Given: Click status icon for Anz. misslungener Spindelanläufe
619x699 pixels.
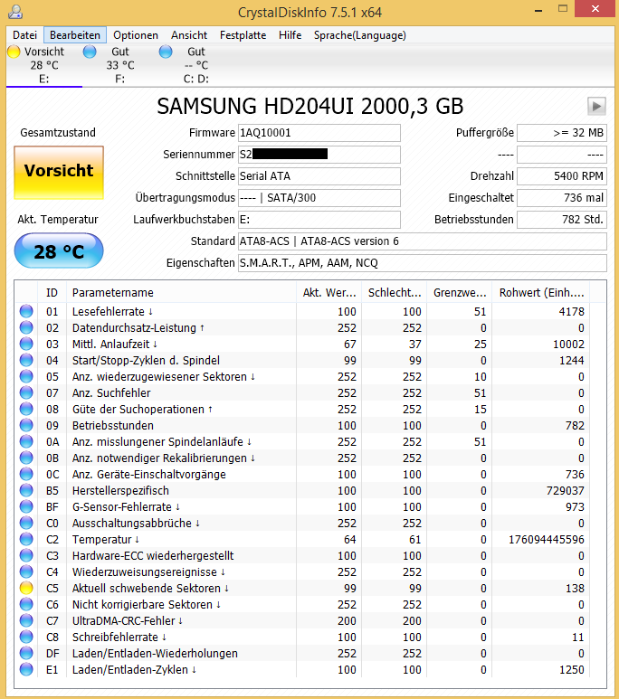Looking at the screenshot, I should [x=26, y=441].
